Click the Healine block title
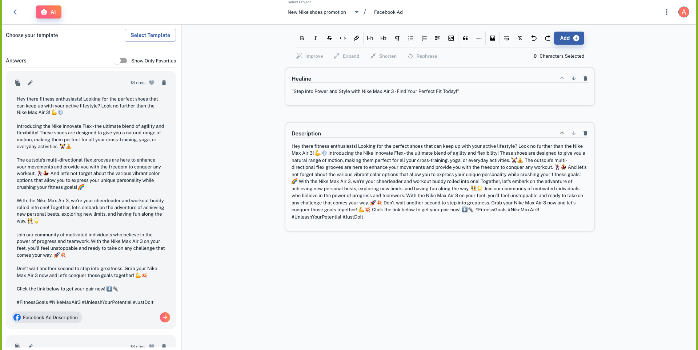Viewport: 698px width, 350px height. [x=301, y=79]
